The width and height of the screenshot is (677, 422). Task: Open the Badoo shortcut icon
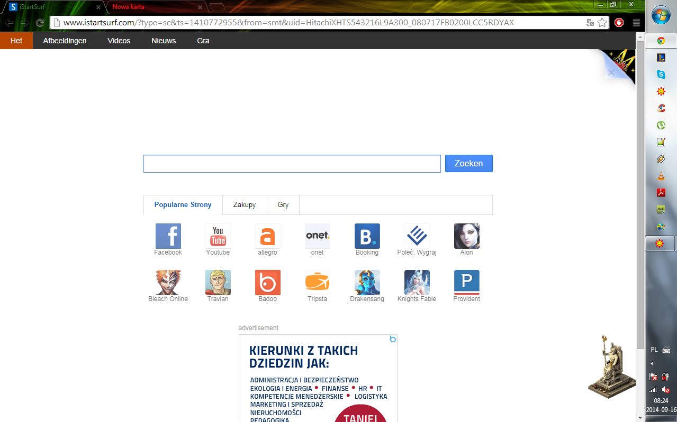pos(268,282)
